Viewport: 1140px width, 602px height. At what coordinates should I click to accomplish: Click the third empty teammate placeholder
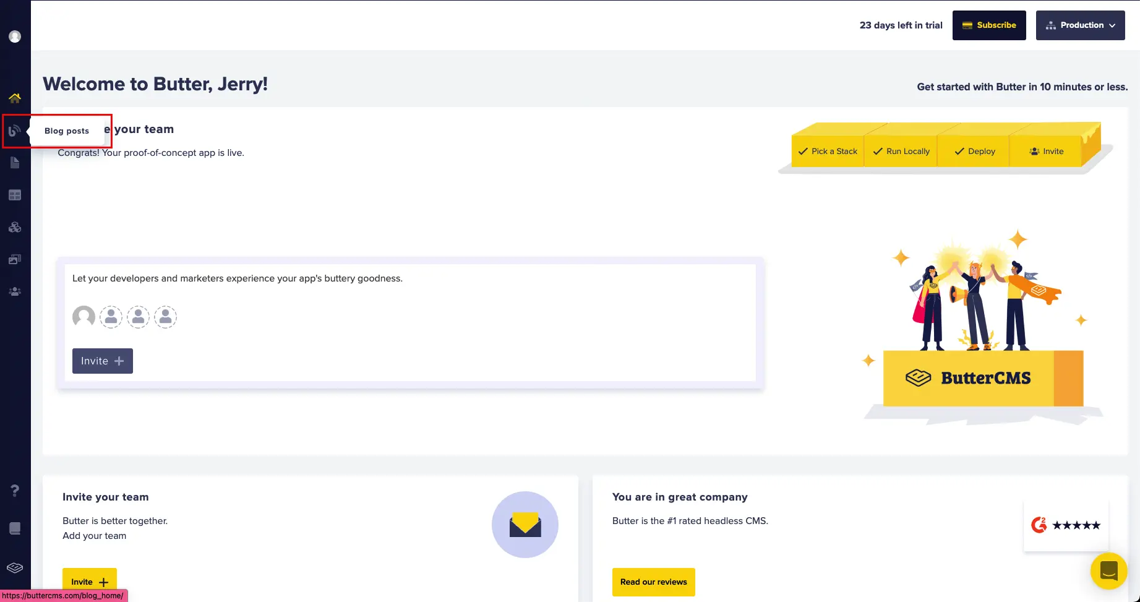tap(166, 317)
